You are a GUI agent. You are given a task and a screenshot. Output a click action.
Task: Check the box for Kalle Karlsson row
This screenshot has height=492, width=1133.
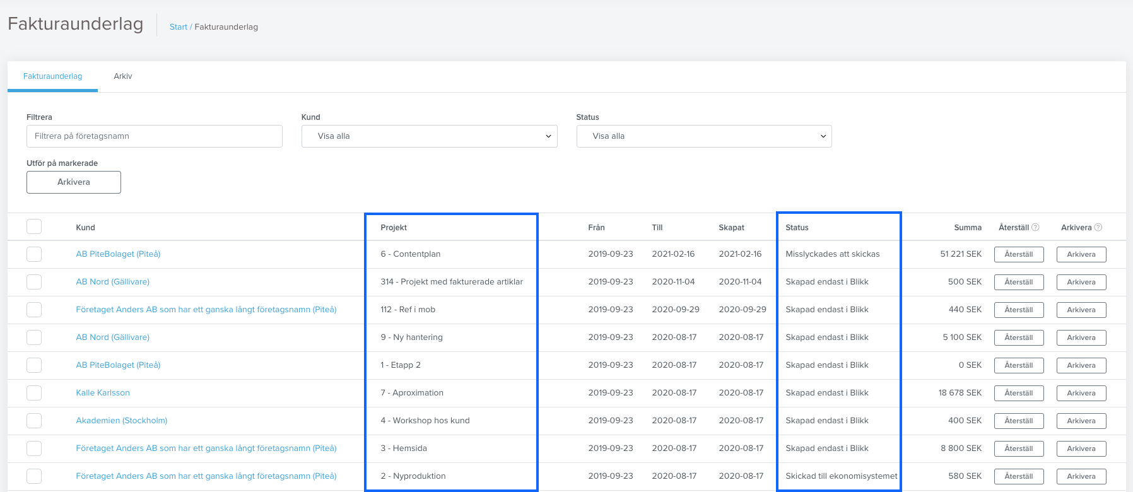pos(34,393)
